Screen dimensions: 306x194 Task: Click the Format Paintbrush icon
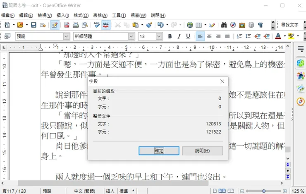coord(149,25)
